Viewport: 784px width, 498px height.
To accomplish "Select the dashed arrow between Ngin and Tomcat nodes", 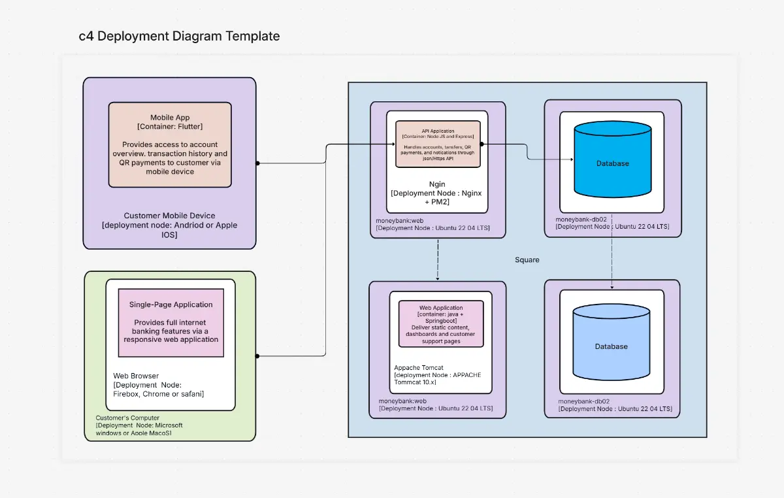I will (437, 259).
